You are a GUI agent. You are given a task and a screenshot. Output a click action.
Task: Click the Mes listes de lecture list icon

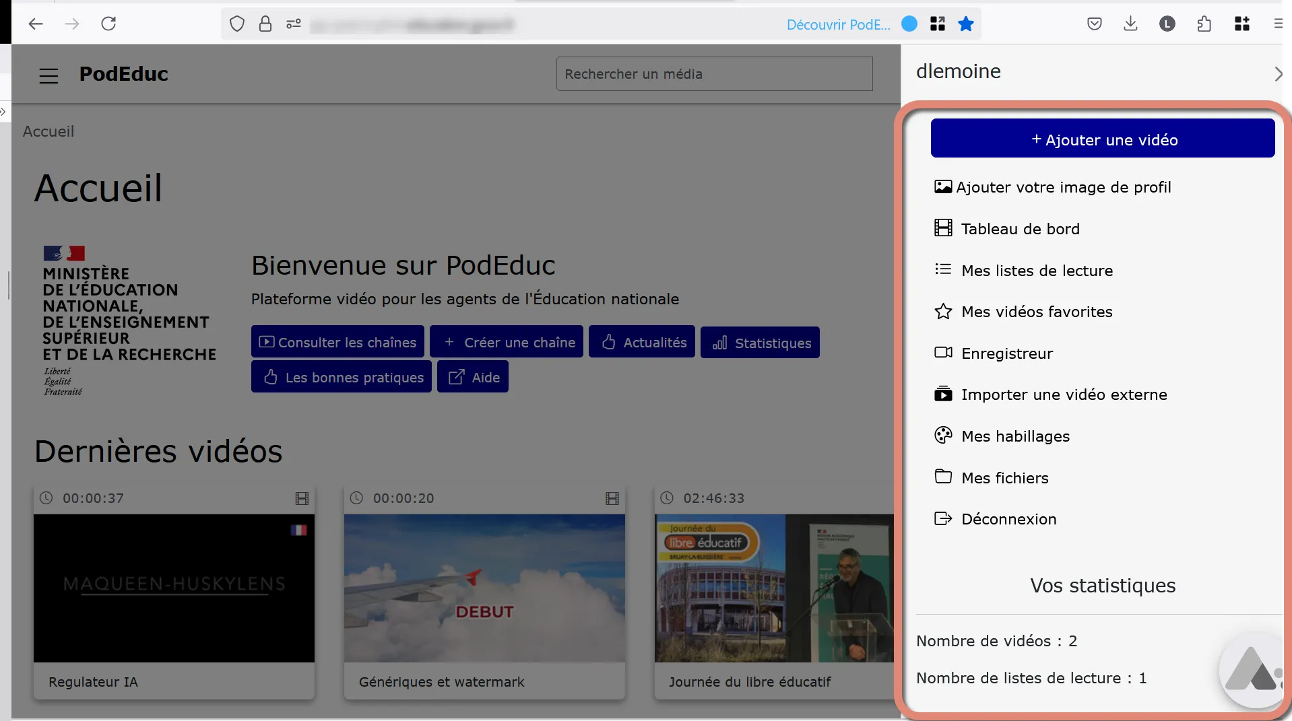pos(943,269)
